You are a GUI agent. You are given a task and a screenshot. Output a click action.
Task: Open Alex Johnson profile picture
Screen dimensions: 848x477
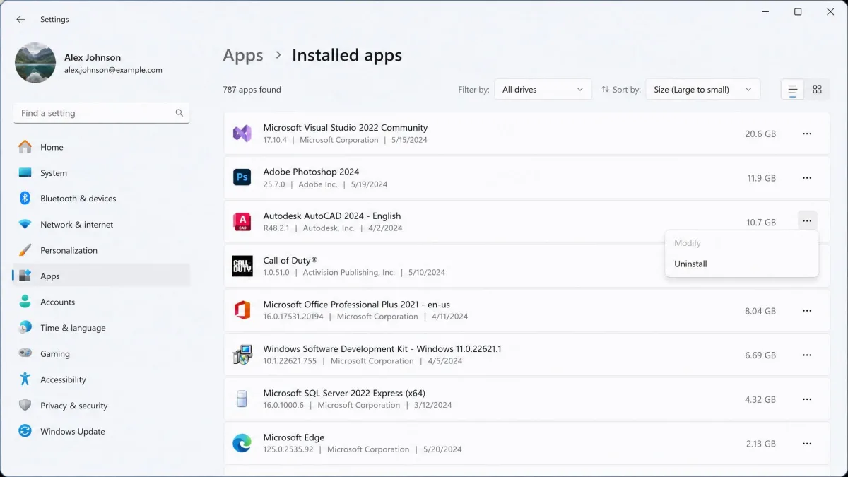point(35,63)
